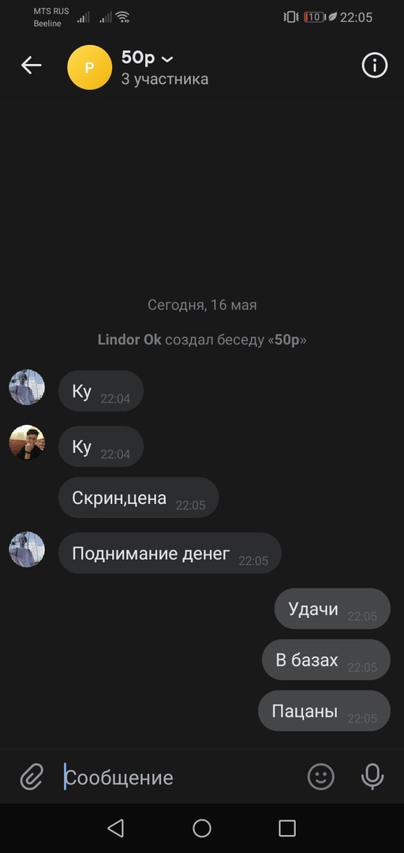
Task: Tap the 'Удачи' sent message
Action: click(332, 608)
